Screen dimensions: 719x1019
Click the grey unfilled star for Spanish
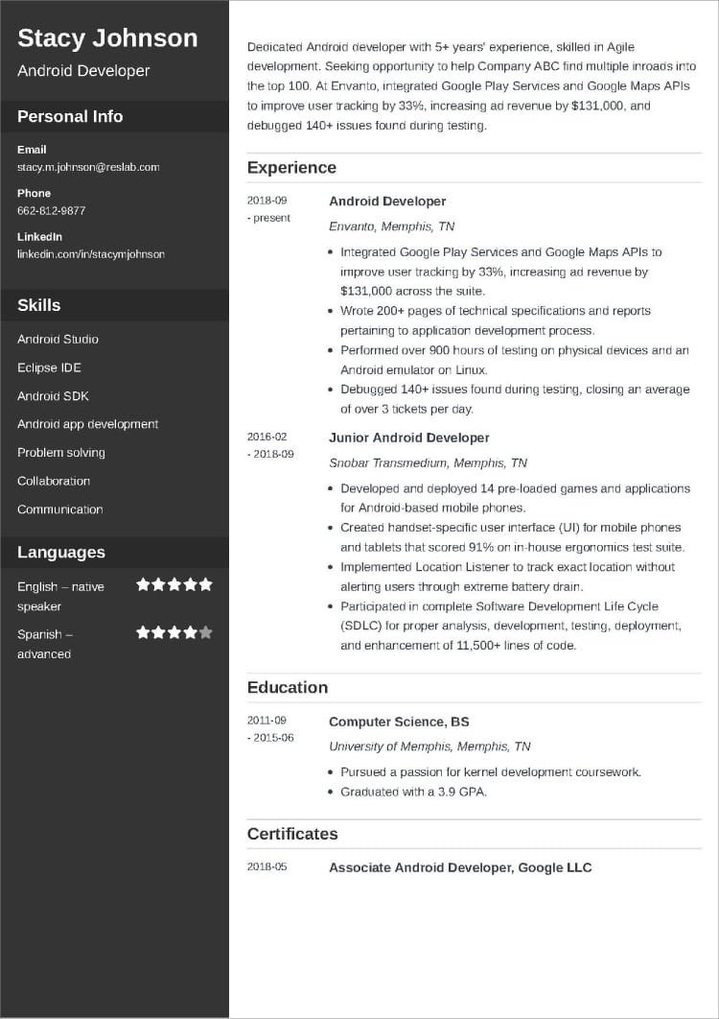tap(205, 632)
